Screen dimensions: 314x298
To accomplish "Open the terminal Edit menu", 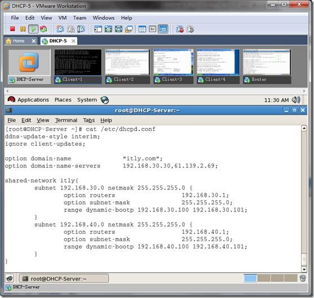I will point(26,120).
